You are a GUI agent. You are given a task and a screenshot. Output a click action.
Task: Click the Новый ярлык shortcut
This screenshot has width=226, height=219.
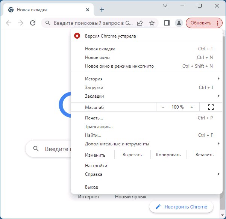[x=131, y=197]
